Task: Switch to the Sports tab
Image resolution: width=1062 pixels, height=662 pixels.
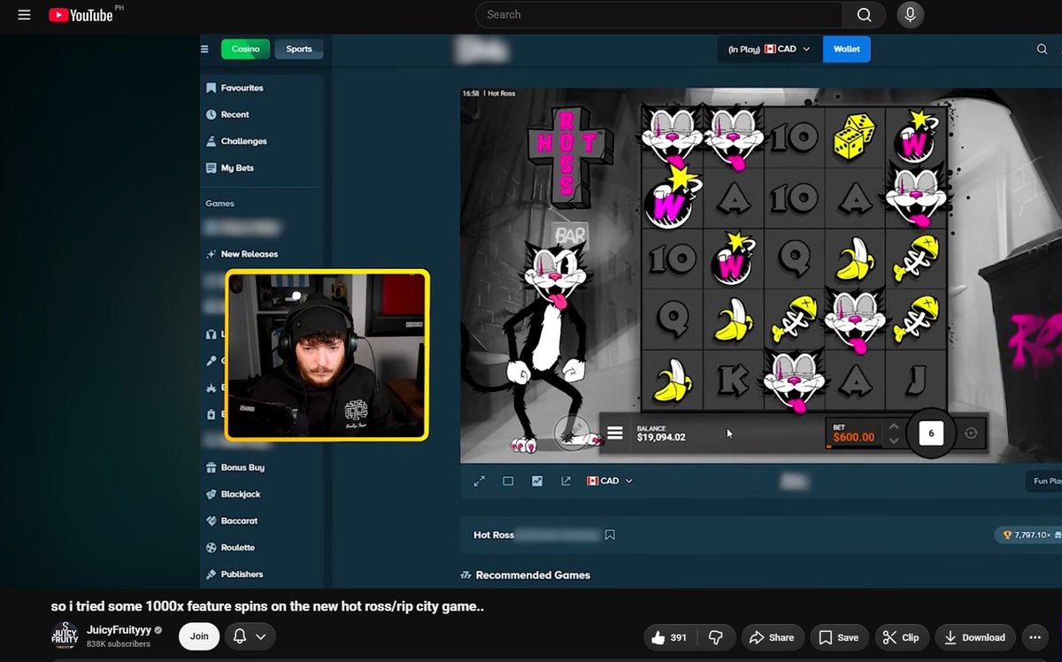Action: coord(299,49)
